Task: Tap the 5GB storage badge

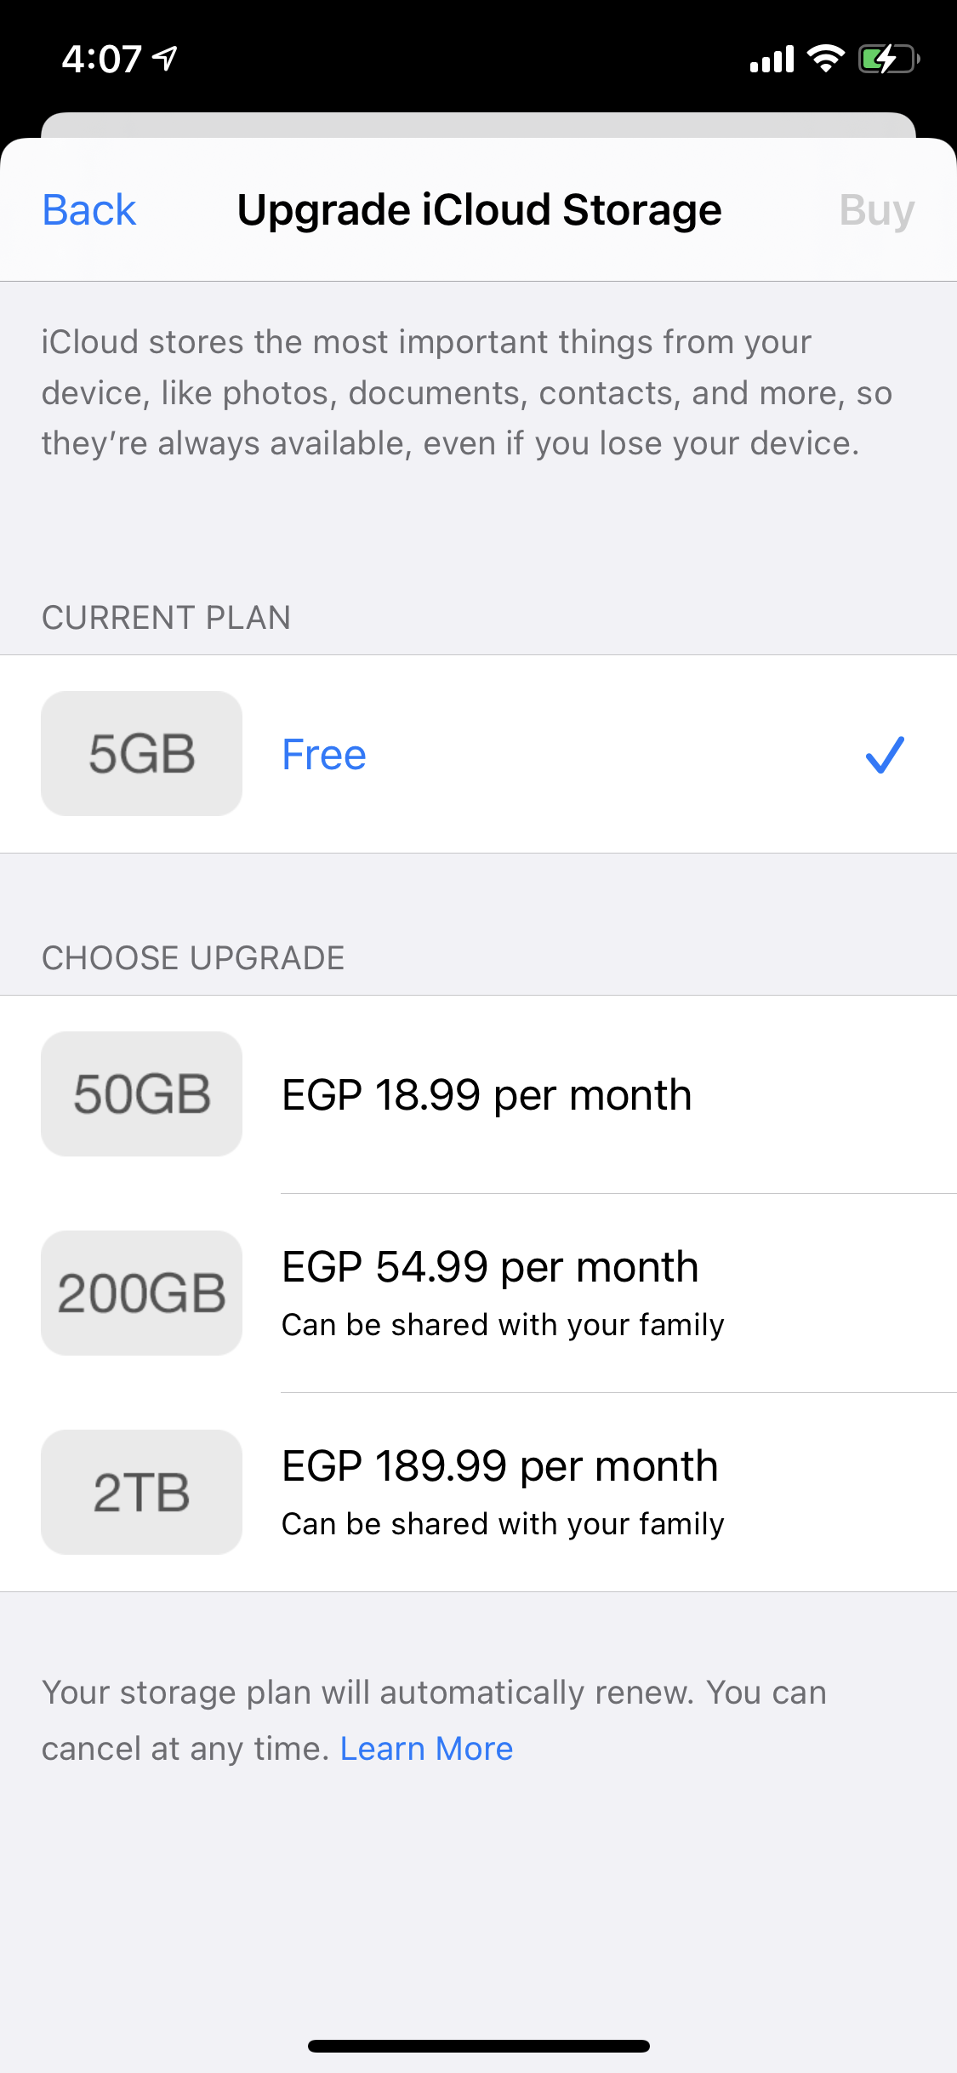Action: coord(141,754)
